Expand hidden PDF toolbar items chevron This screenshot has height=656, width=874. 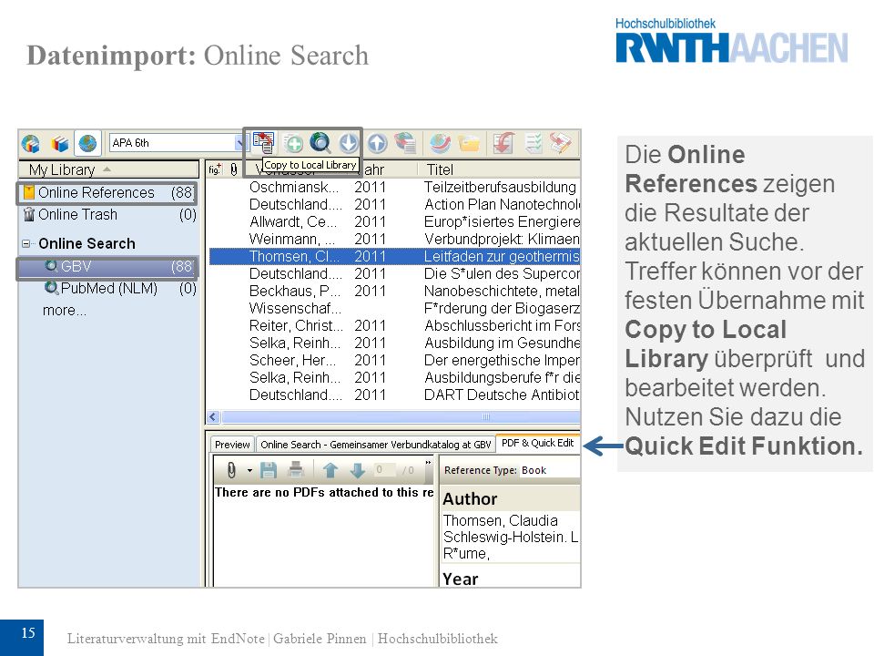click(x=428, y=463)
